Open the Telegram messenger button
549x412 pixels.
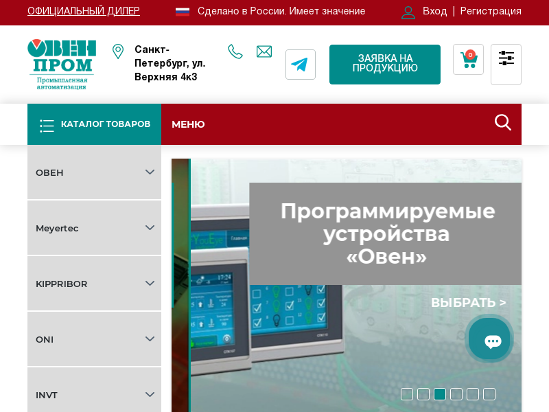coord(301,65)
